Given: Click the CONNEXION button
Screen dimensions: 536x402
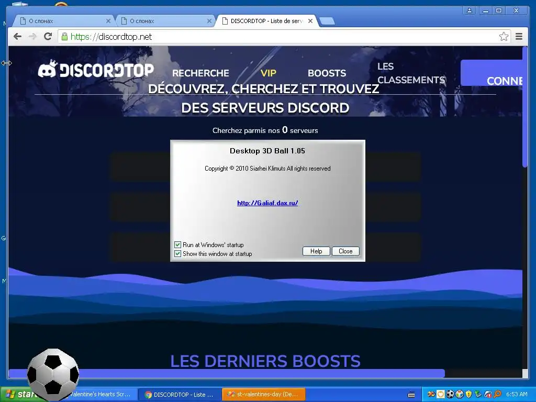Looking at the screenshot, I should tap(492, 73).
